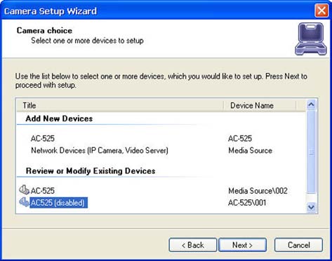Cancel the Camera Setup Wizard
Screen dimensions: 332x261
pyautogui.click(x=298, y=245)
